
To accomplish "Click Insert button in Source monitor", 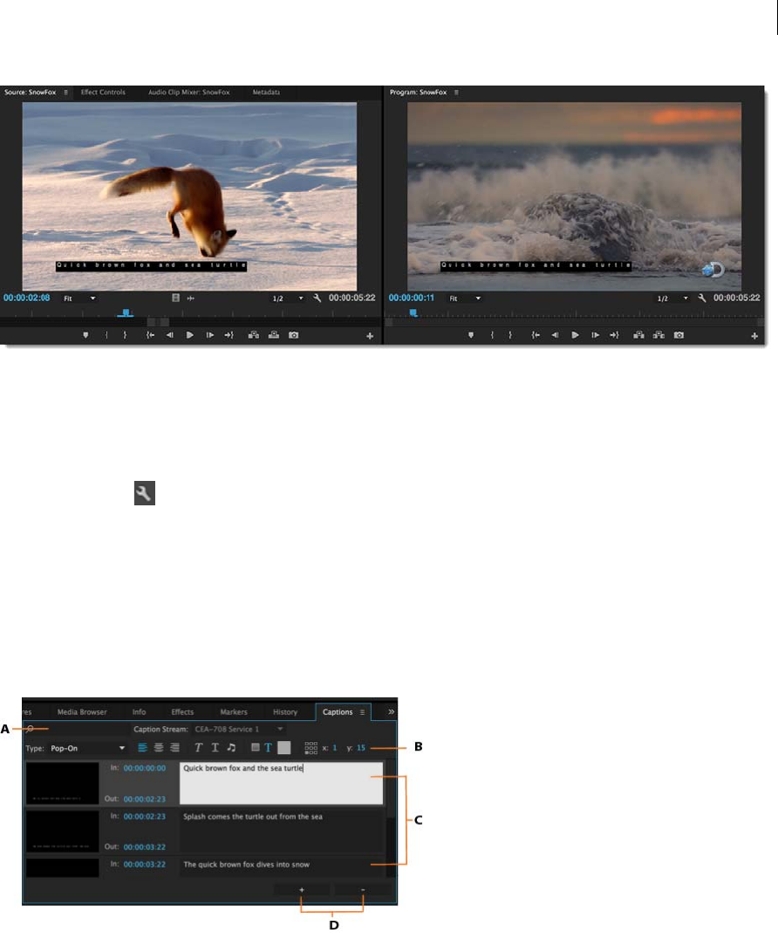I will tap(254, 335).
